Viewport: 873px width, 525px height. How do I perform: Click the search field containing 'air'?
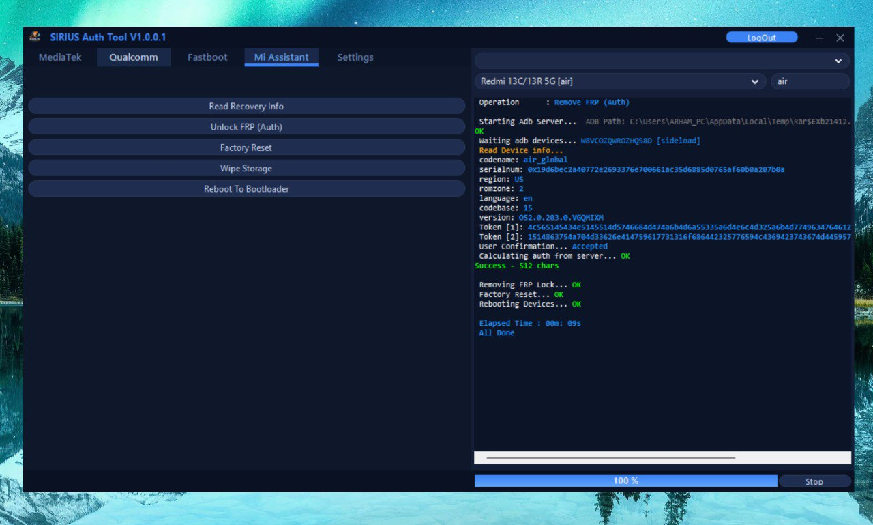click(x=810, y=81)
